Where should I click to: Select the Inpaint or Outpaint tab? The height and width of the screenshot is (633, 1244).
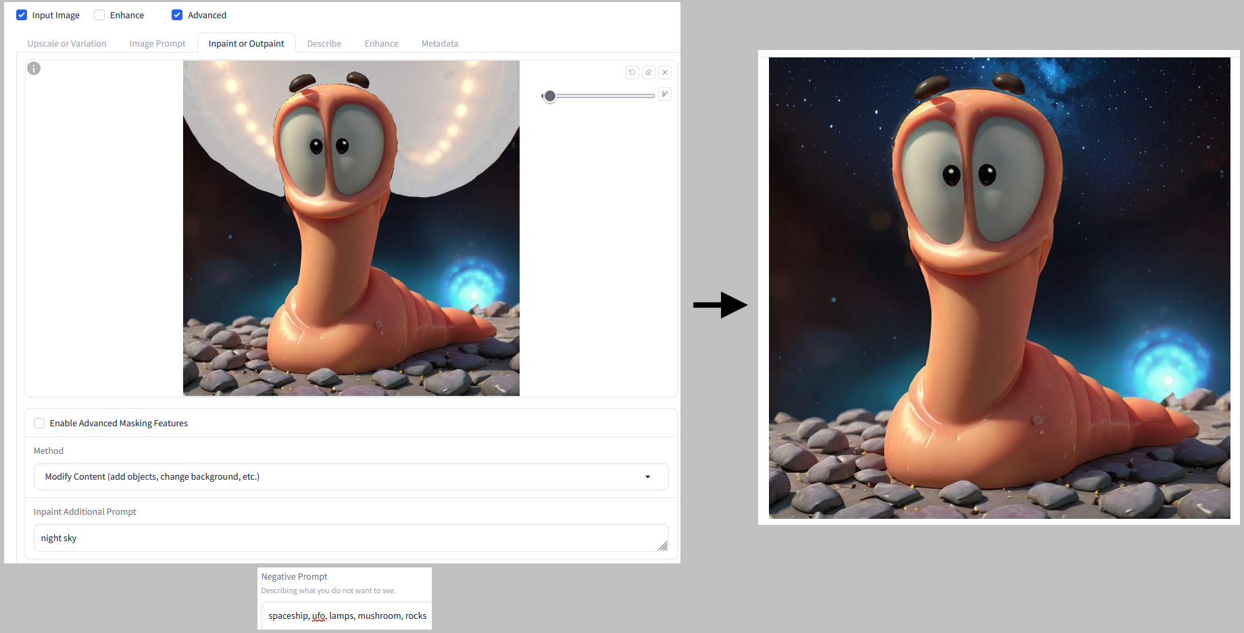click(247, 43)
